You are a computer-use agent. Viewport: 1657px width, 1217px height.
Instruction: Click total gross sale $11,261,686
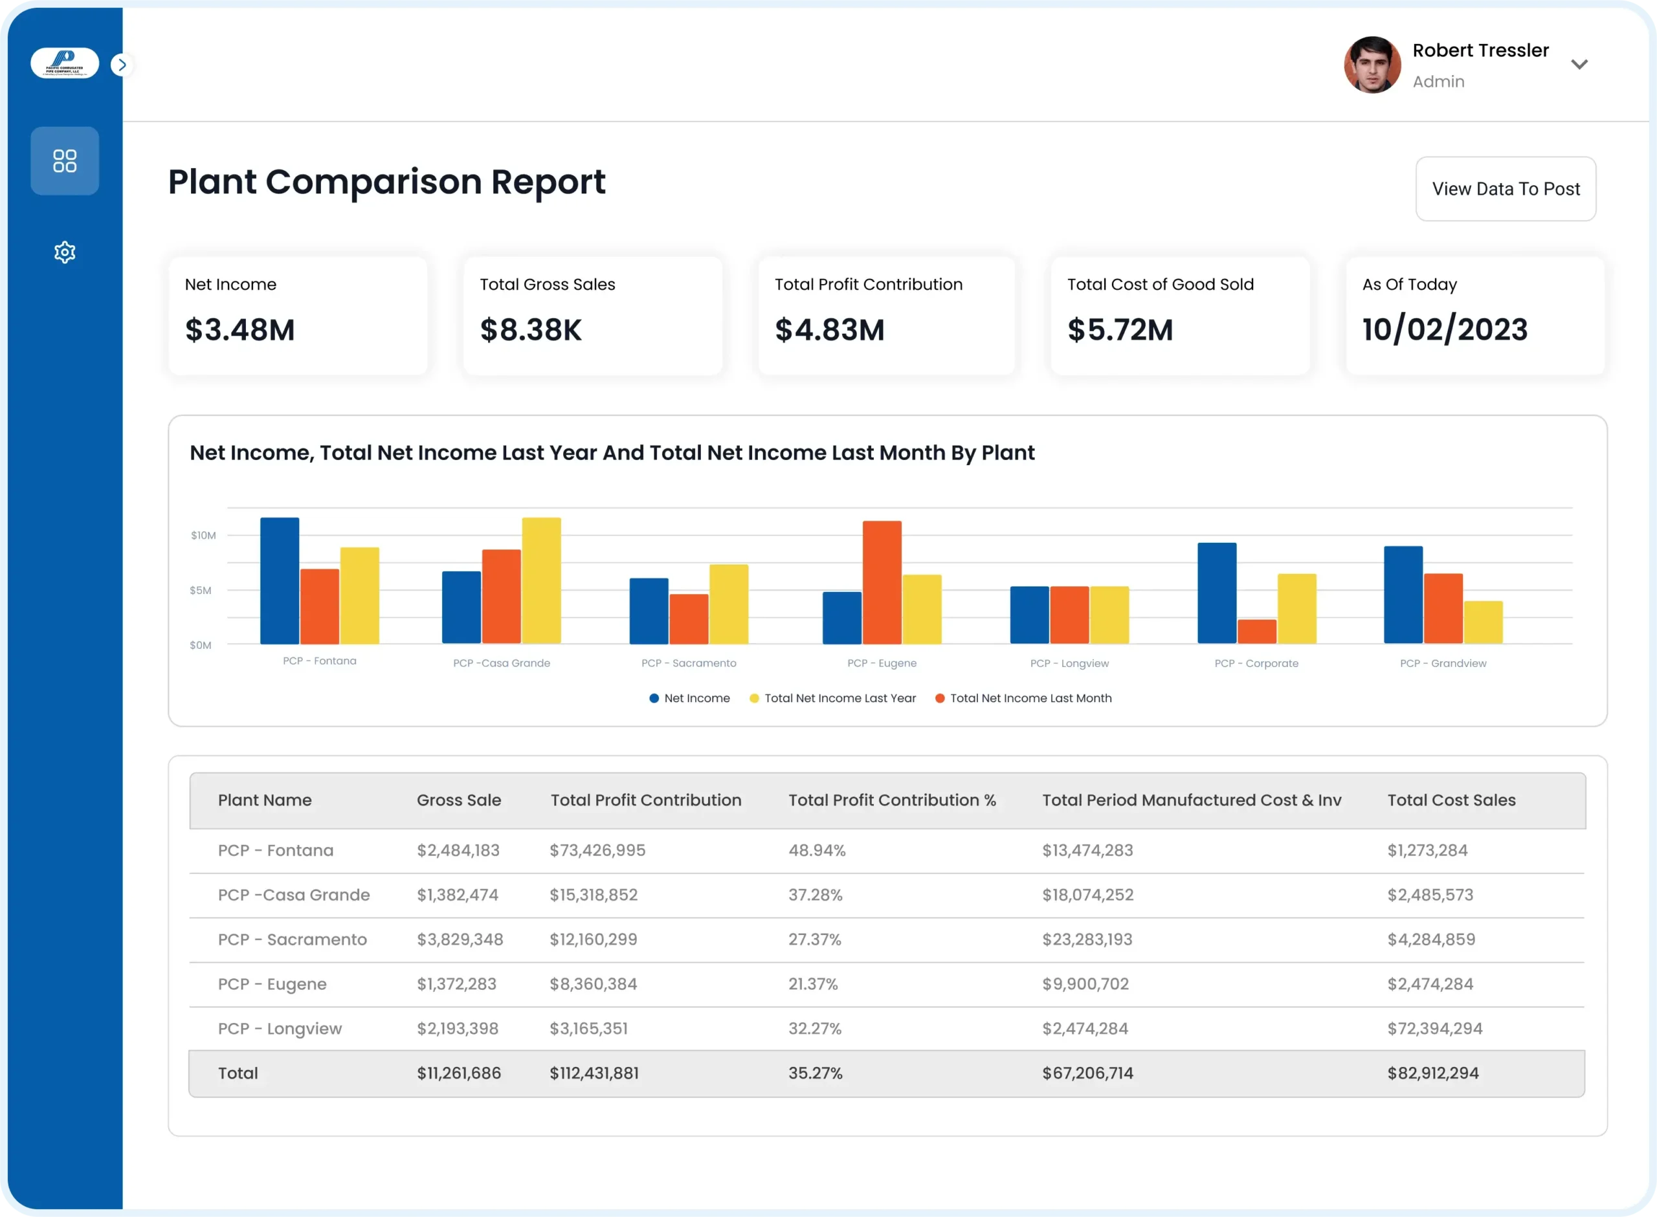[x=459, y=1073]
